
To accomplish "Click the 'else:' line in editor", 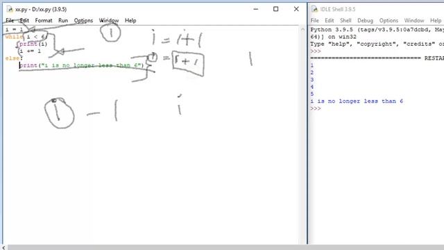I will pos(14,58).
